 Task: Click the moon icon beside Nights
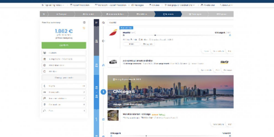tap(45, 86)
